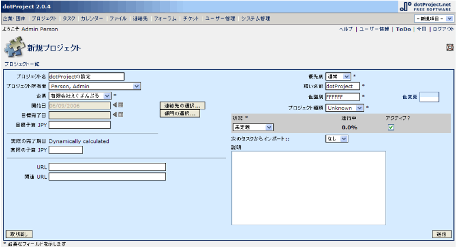Click the 0.0% progress value
Image resolution: width=459 pixels, height=247 pixels.
350,127
